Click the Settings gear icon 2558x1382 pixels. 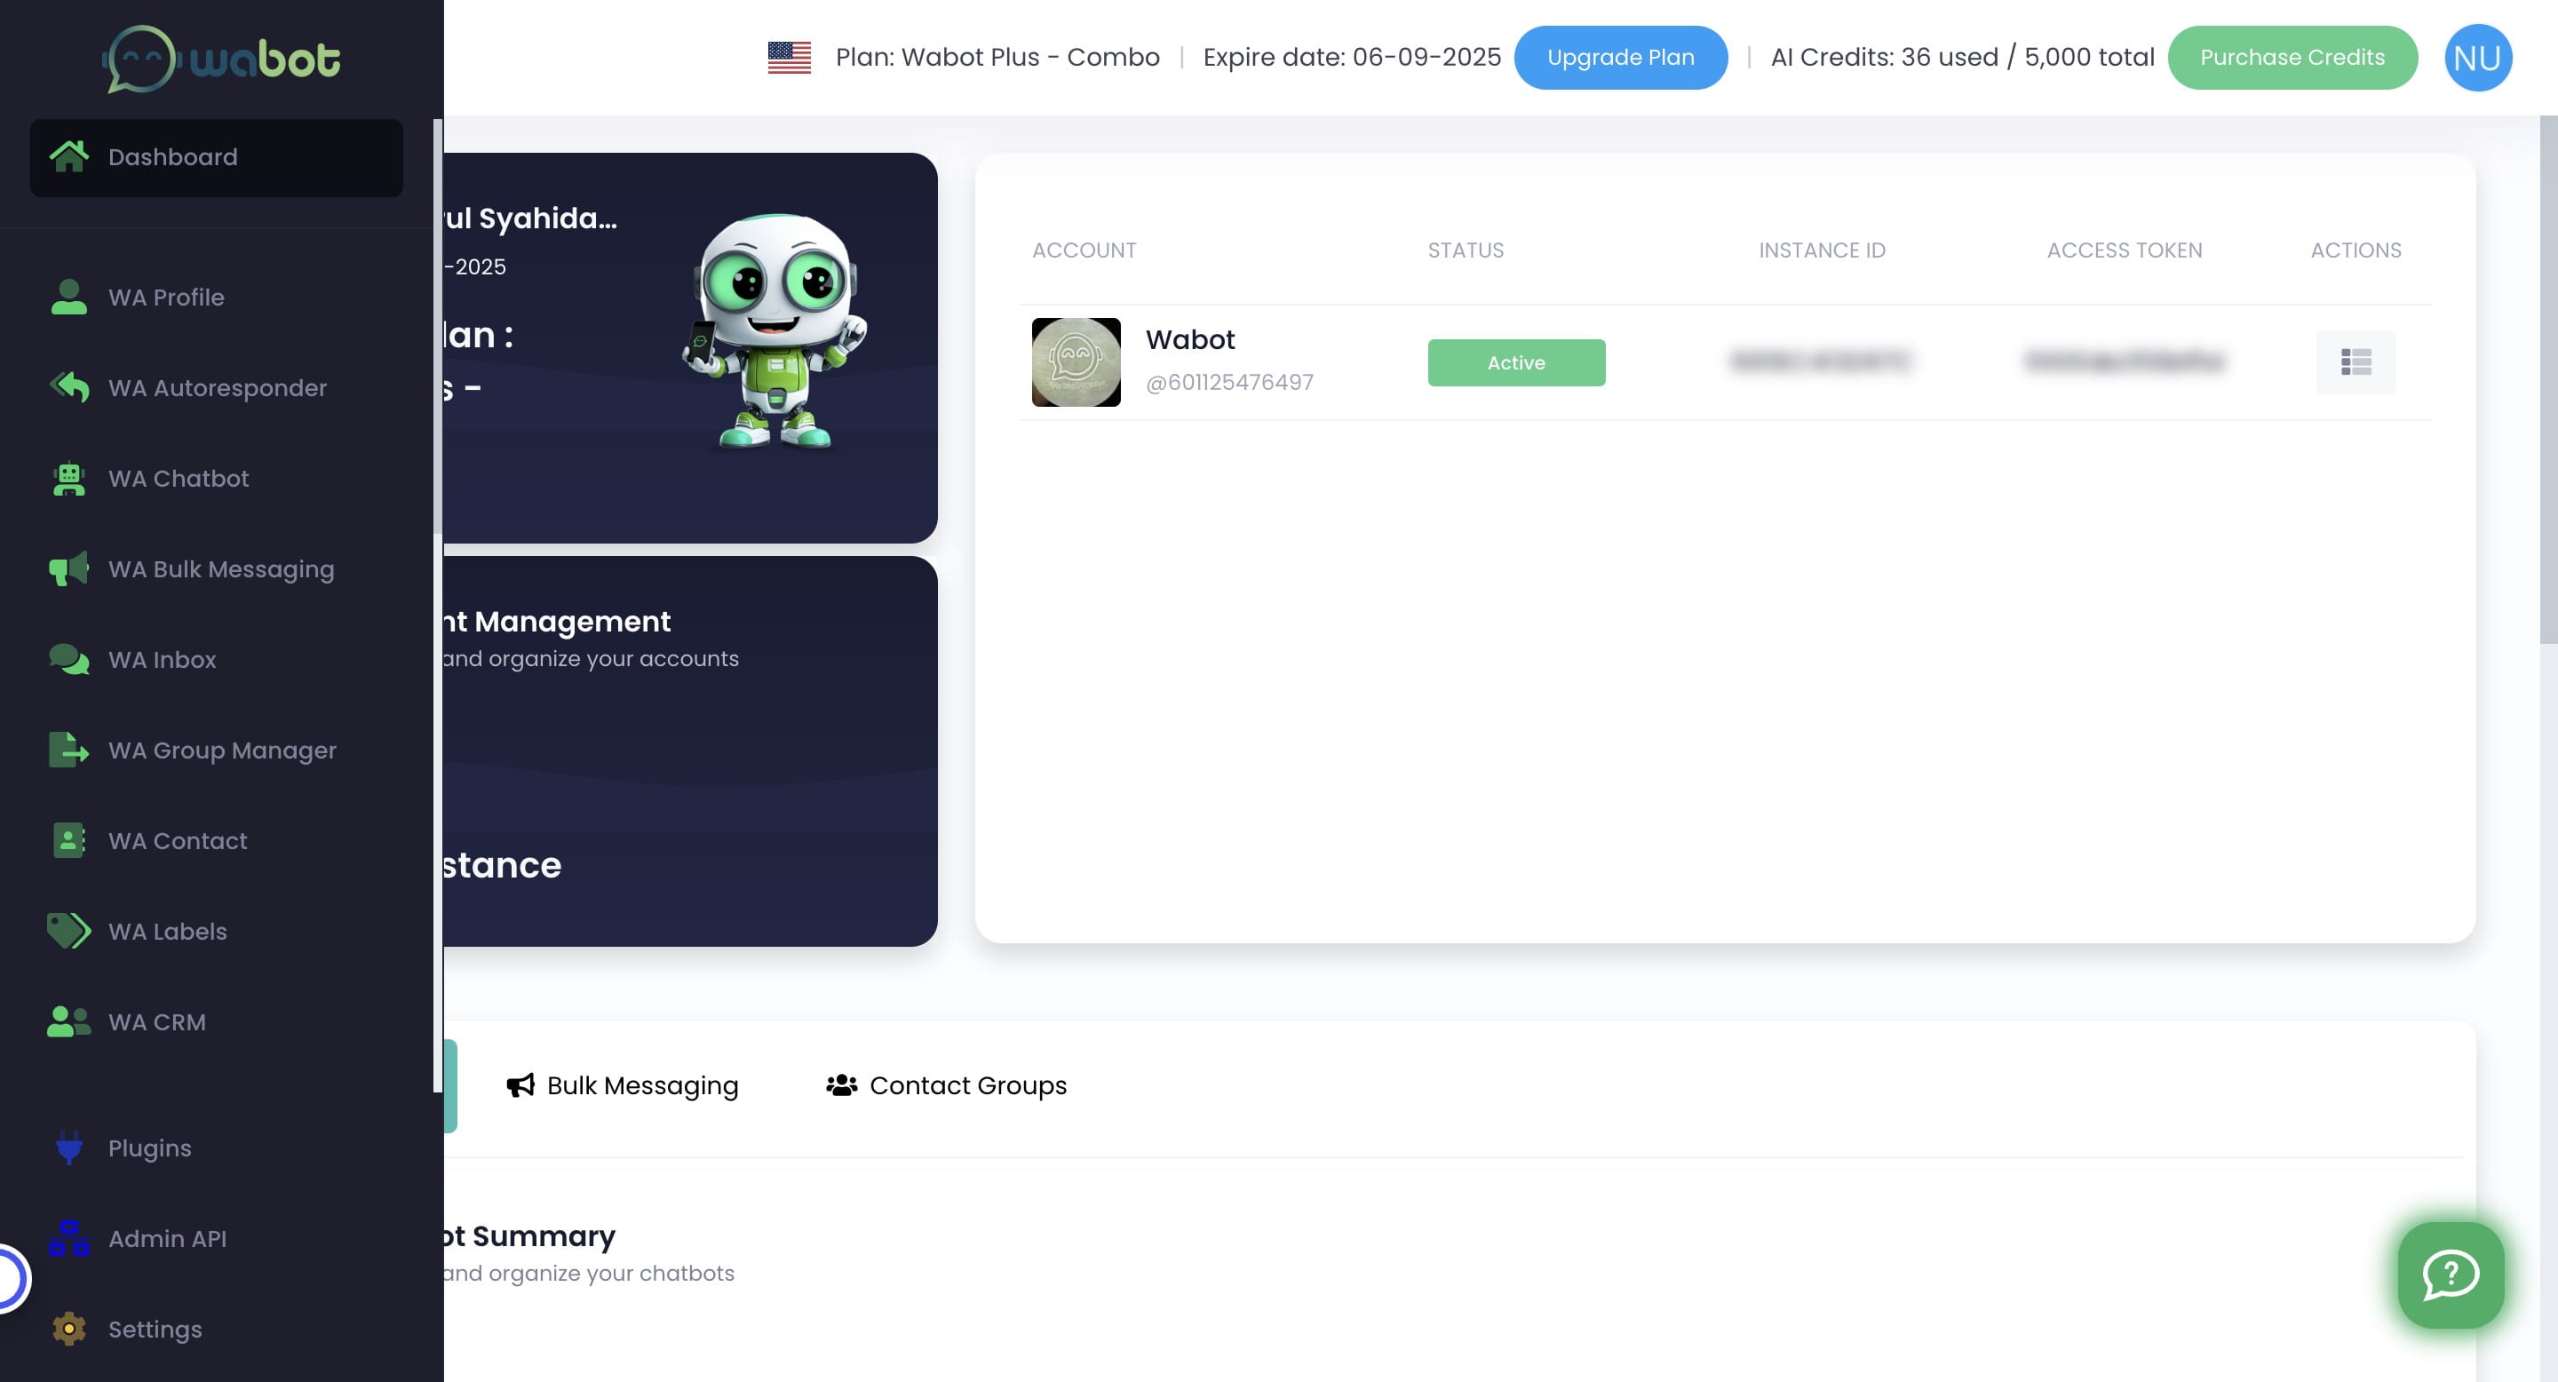tap(68, 1329)
